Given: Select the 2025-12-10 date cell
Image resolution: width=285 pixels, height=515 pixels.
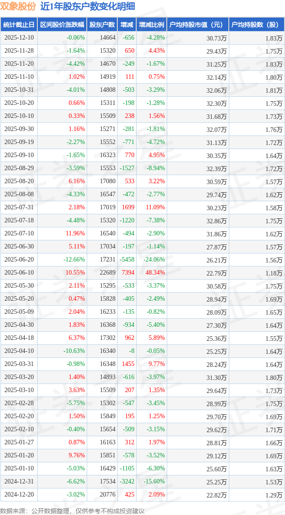Looking at the screenshot, I should coord(19,38).
